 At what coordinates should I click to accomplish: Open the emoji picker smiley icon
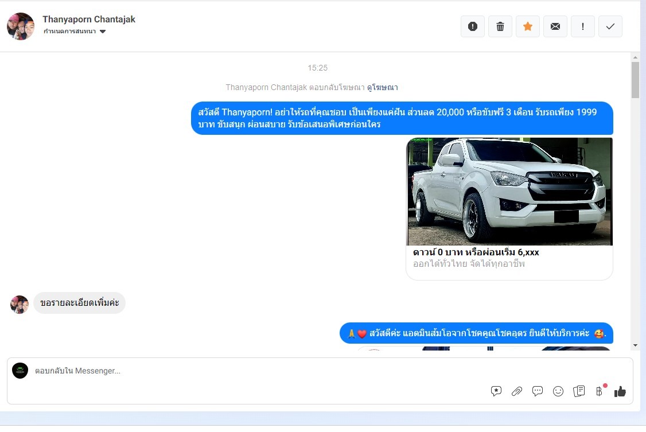558,391
